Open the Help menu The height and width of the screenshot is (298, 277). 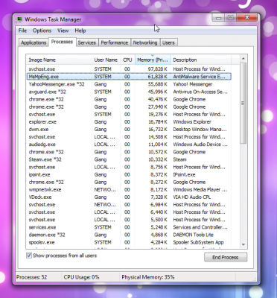pos(80,31)
